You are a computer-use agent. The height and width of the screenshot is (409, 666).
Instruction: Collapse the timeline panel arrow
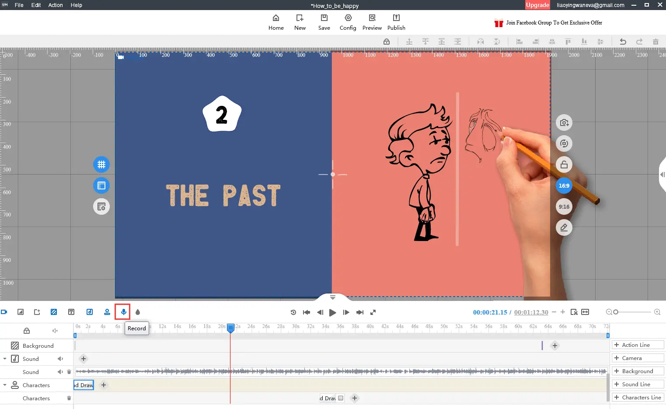[333, 297]
